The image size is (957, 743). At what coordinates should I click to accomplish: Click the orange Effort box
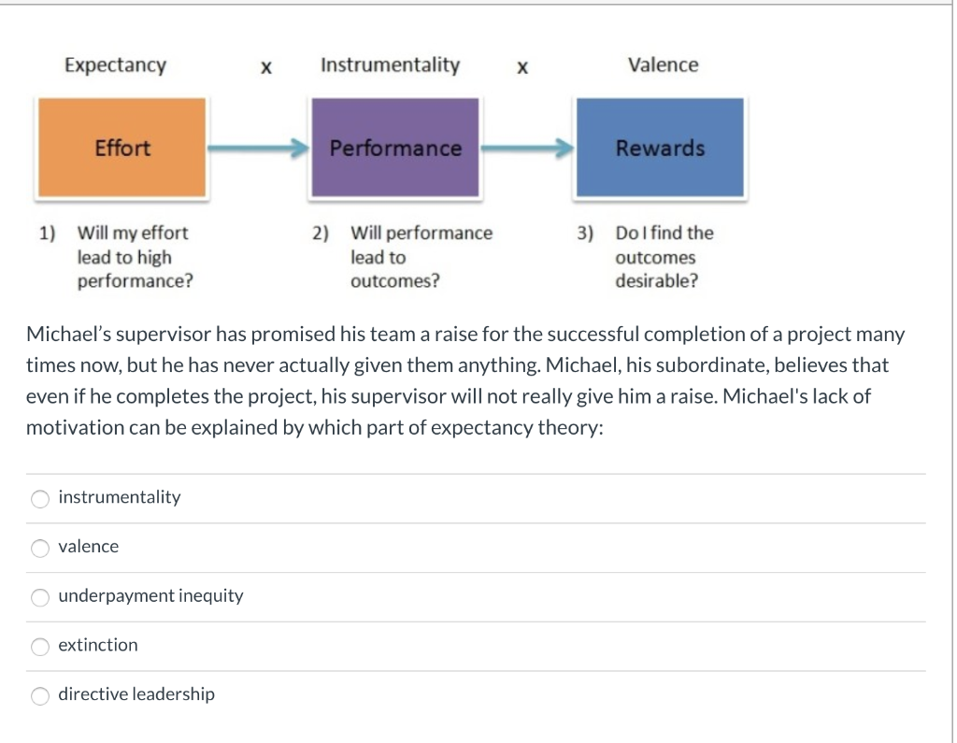click(x=121, y=148)
